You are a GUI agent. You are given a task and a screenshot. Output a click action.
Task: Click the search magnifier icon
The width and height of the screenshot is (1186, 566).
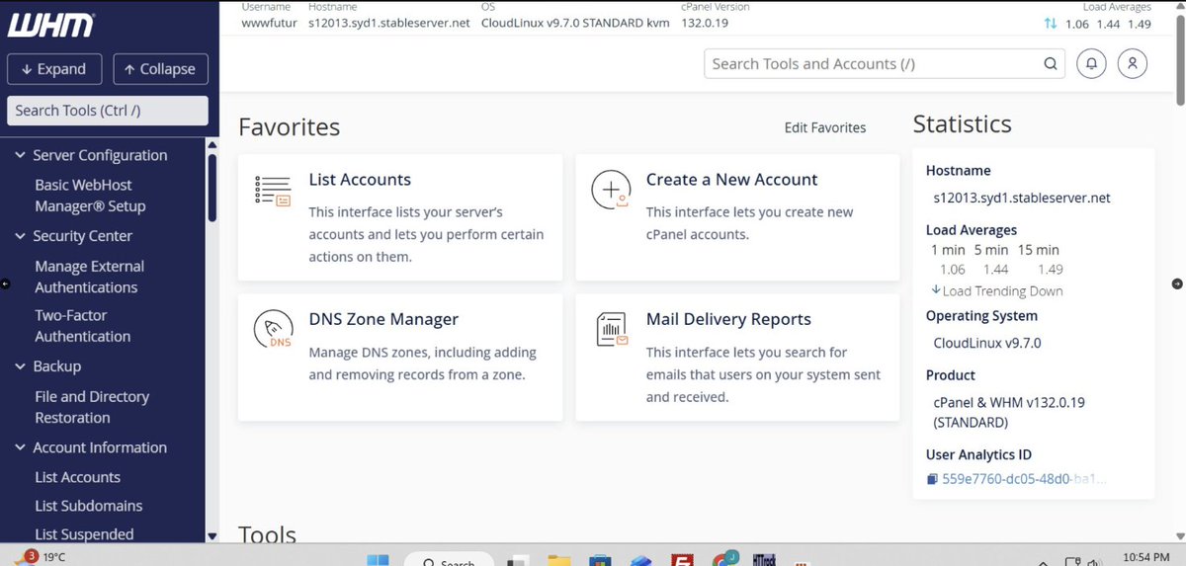[1051, 64]
